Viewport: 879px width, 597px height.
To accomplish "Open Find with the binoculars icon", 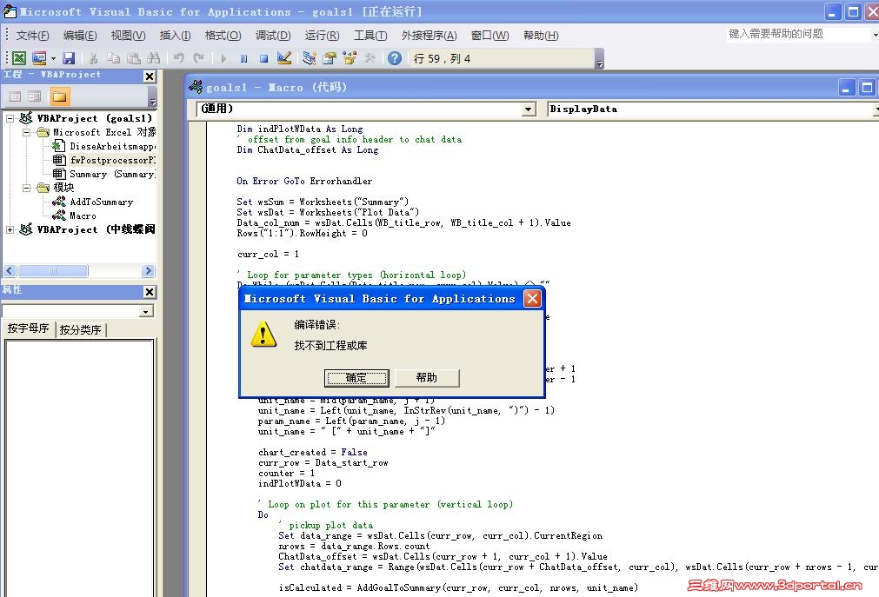I will [153, 57].
